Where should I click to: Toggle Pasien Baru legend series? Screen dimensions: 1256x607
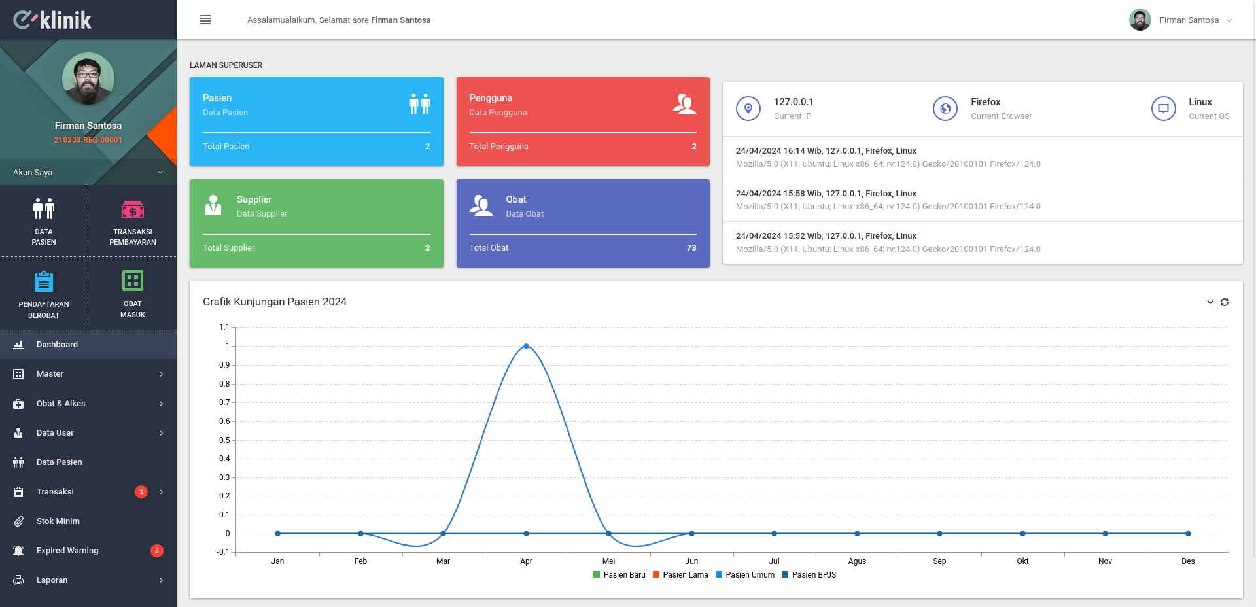(619, 575)
